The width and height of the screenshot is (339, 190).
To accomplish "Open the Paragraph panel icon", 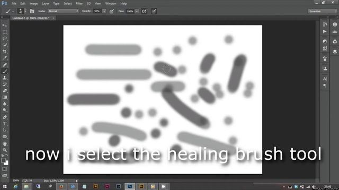I will pyautogui.click(x=325, y=85).
